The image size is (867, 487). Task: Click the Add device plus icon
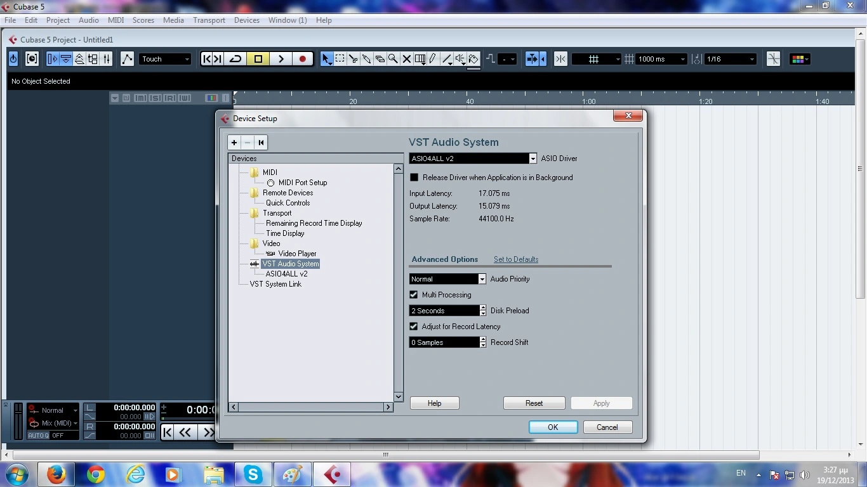234,143
